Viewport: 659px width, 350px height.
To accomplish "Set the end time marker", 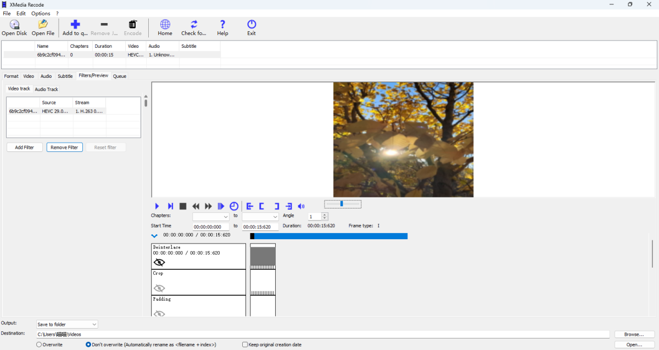I will 276,206.
